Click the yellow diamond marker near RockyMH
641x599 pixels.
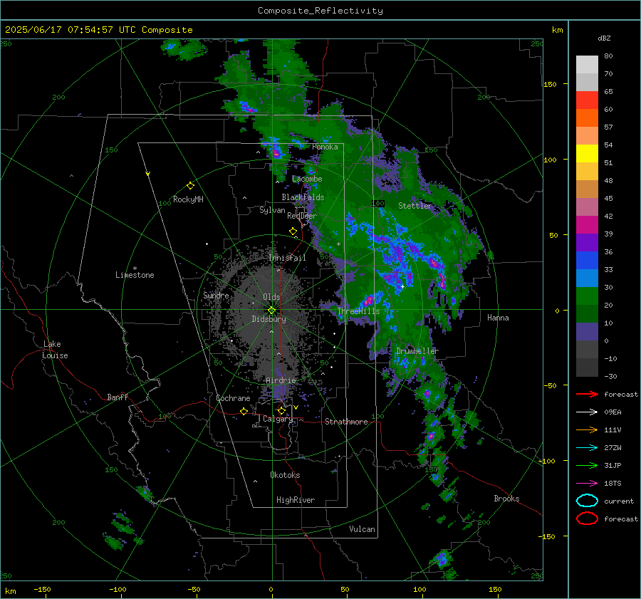pyautogui.click(x=190, y=186)
